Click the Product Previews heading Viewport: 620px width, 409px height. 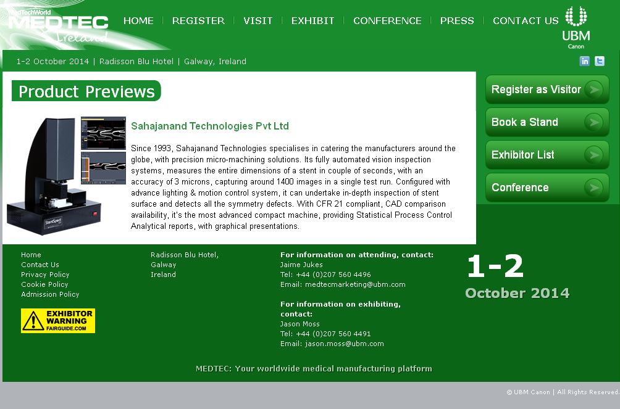[x=86, y=91]
